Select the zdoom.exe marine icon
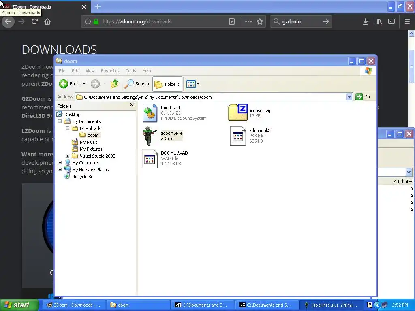Image resolution: width=415 pixels, height=311 pixels. [149, 136]
